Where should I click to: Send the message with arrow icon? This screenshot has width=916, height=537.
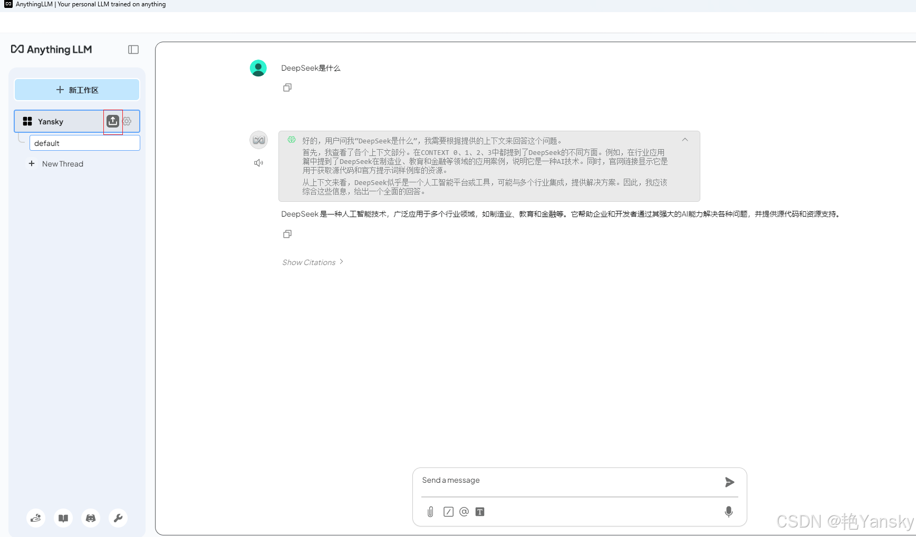point(730,482)
